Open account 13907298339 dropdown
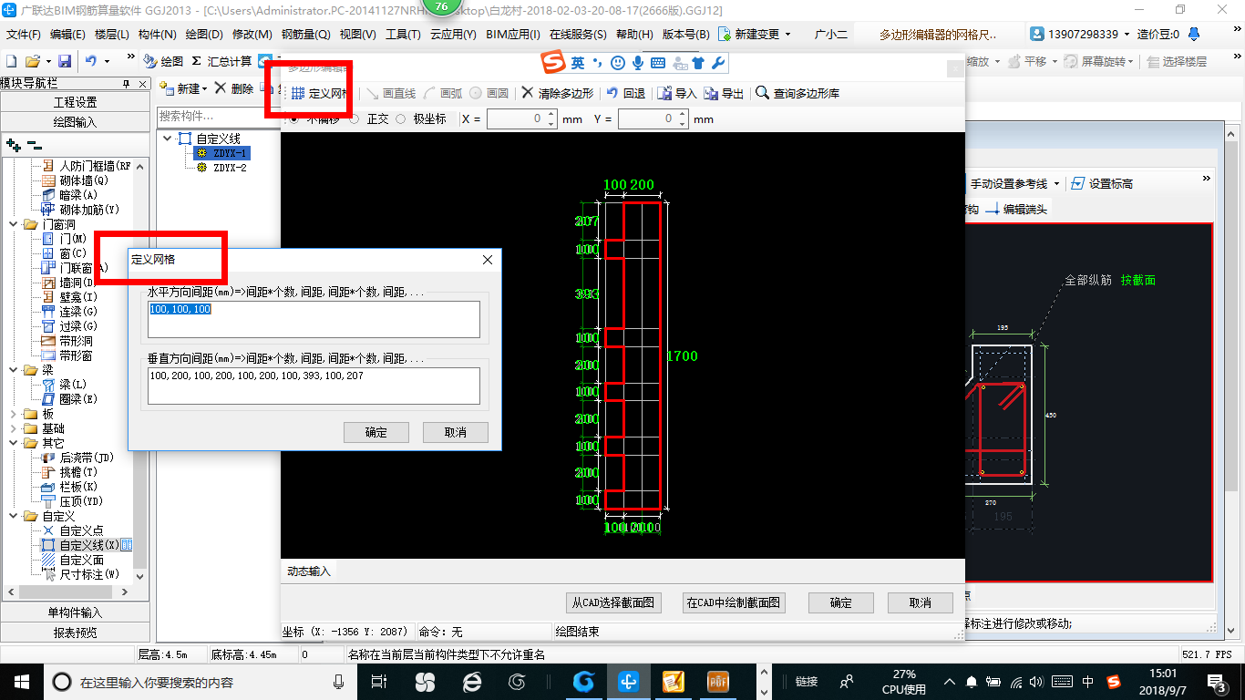Screen dimensions: 1245x700 coord(1127,35)
